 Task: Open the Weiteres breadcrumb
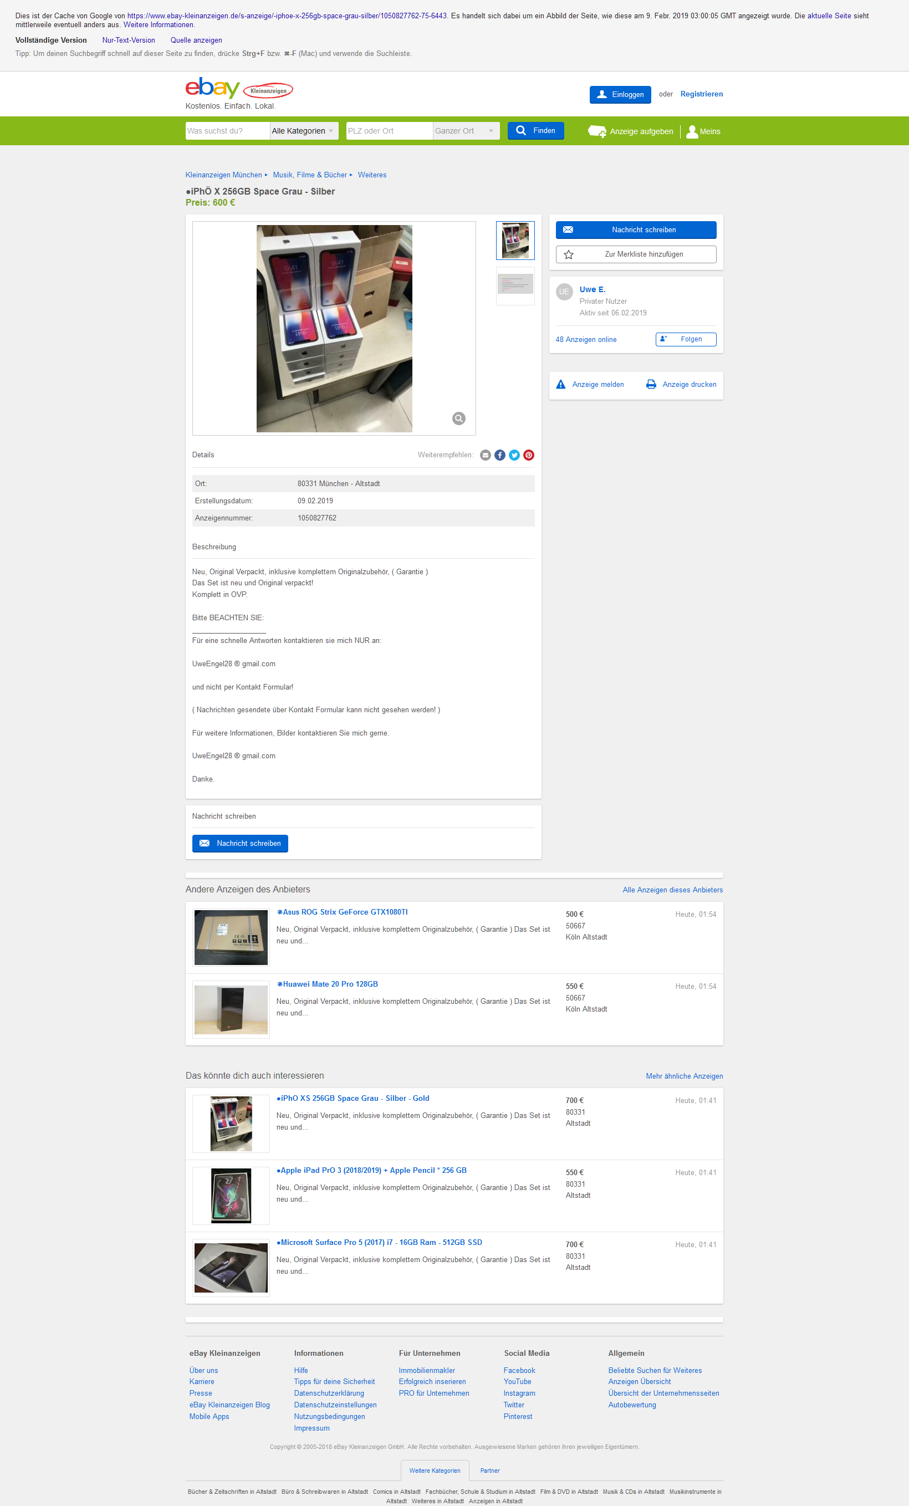372,175
